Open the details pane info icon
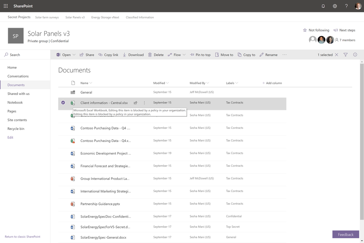This screenshot has height=243, width=364. tap(355, 55)
